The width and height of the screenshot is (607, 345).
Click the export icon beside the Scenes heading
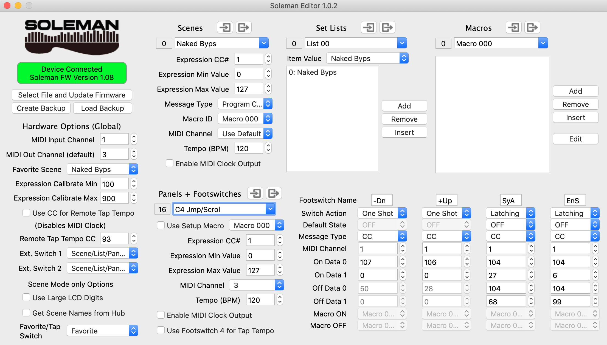tap(244, 27)
